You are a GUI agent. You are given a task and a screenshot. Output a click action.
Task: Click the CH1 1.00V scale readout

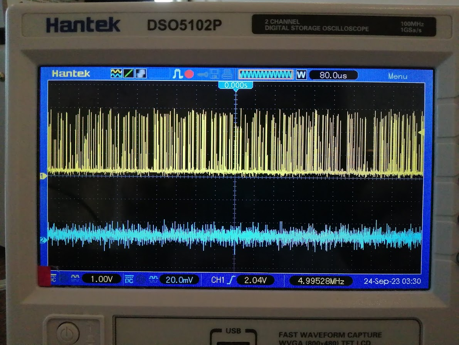(x=102, y=279)
